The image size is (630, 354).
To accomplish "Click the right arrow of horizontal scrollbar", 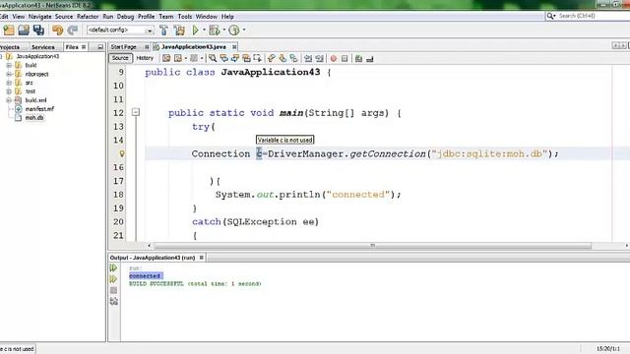I will [x=626, y=245].
